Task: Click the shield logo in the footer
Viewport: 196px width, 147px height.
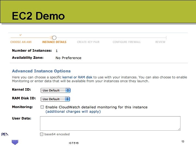Action: [x=15, y=142]
